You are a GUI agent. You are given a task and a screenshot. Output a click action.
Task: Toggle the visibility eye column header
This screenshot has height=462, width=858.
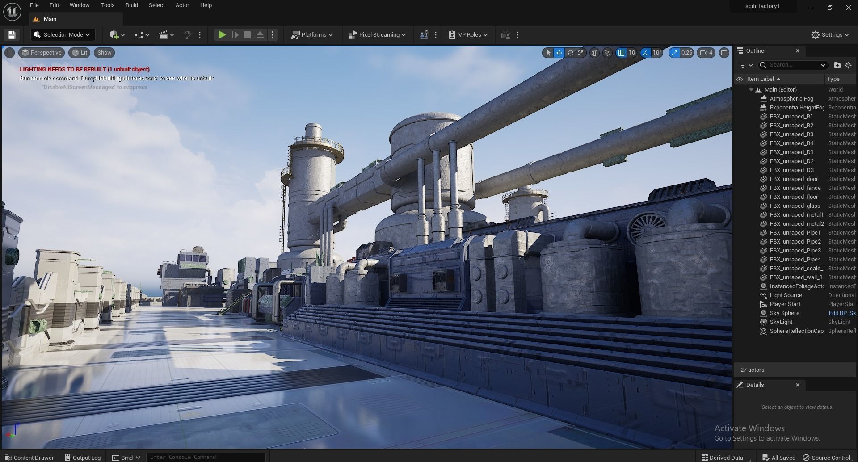pos(740,79)
